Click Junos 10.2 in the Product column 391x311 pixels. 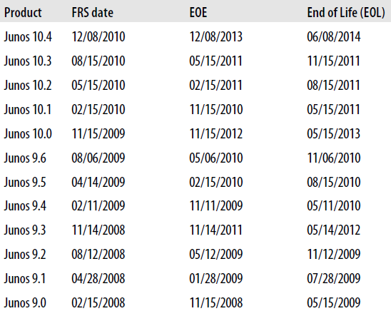pyautogui.click(x=28, y=85)
